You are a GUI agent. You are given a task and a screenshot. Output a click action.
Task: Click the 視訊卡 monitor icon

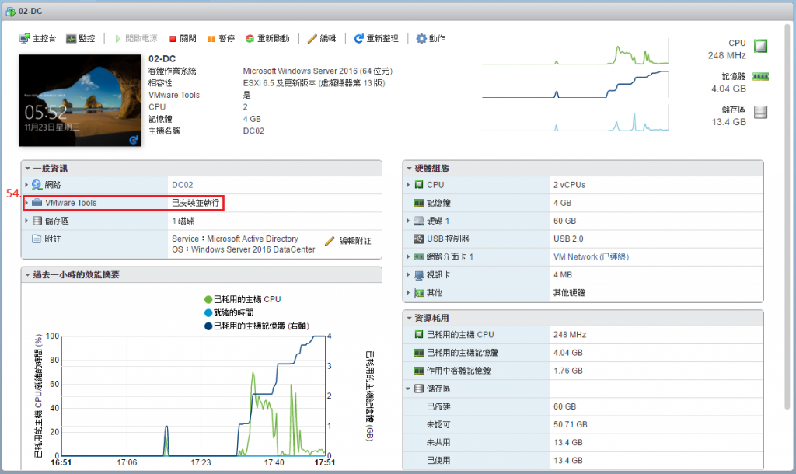pos(419,275)
